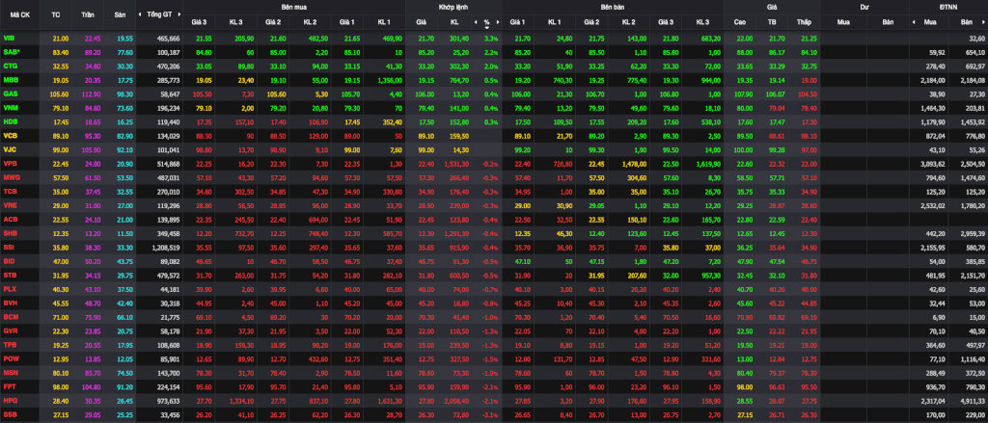Screen dimensions: 988x423
Task: Open the ACB stock symbol
Action: tap(10, 219)
